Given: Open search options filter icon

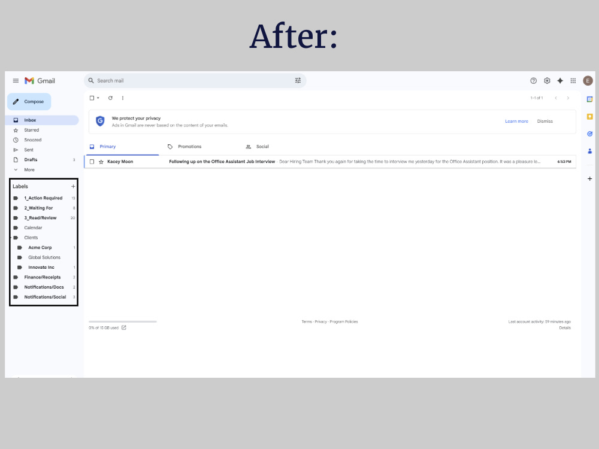Looking at the screenshot, I should (298, 81).
